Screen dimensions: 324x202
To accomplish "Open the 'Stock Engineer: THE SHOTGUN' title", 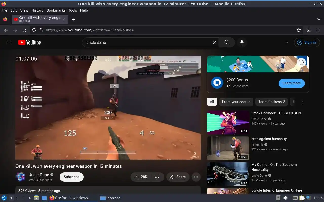I will click(x=276, y=113).
